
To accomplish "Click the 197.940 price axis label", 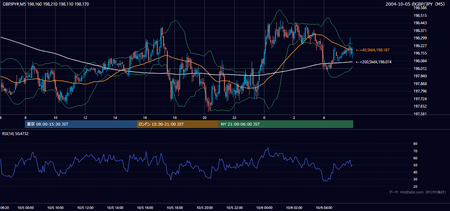I will [420, 76].
